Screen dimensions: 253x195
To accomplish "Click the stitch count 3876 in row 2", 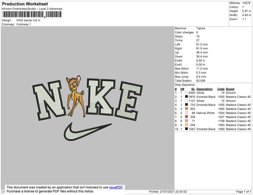I will (x=192, y=97).
